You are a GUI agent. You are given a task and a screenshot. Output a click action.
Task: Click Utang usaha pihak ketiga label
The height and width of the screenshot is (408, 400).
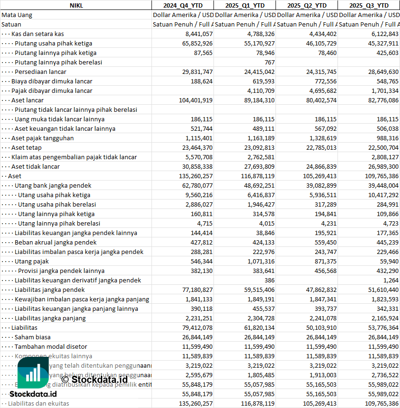click(54, 195)
